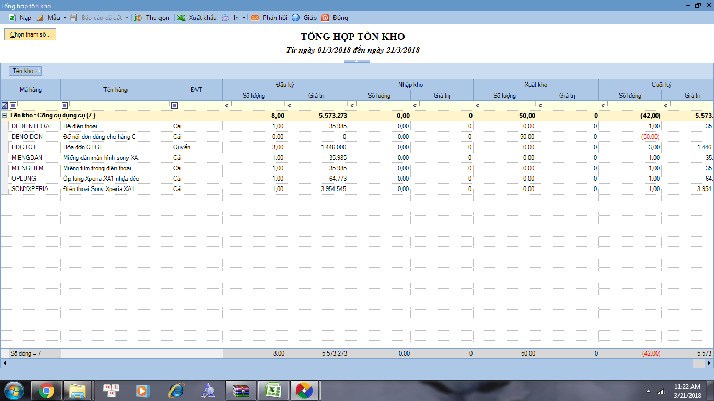Screen dimensions: 714x401
Task: Open the UniKey taskbar icon
Action: tap(111, 391)
